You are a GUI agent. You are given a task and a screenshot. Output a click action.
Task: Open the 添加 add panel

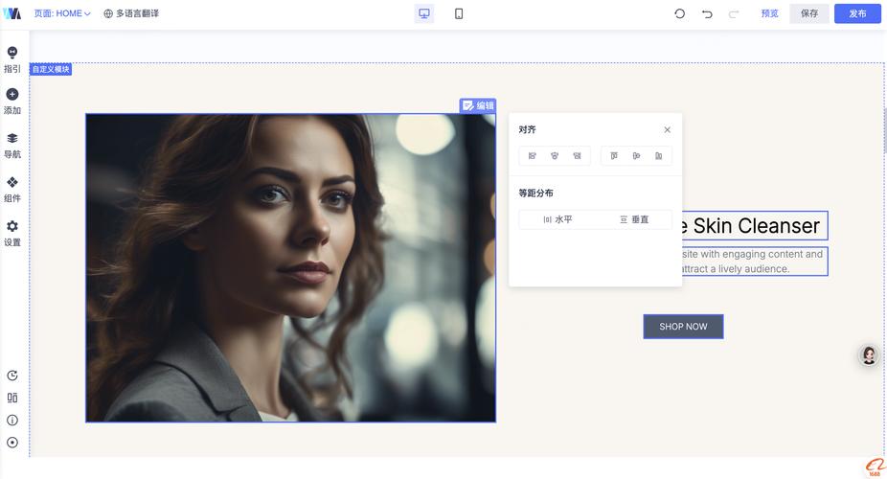point(12,101)
